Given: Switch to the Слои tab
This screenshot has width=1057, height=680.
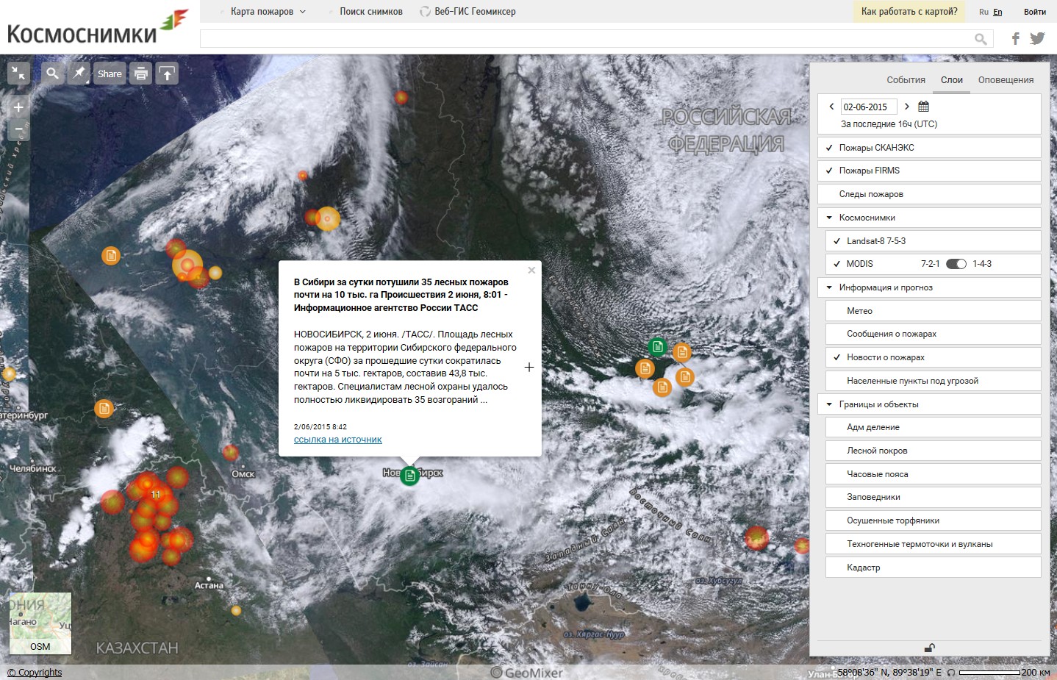Looking at the screenshot, I should pos(952,80).
